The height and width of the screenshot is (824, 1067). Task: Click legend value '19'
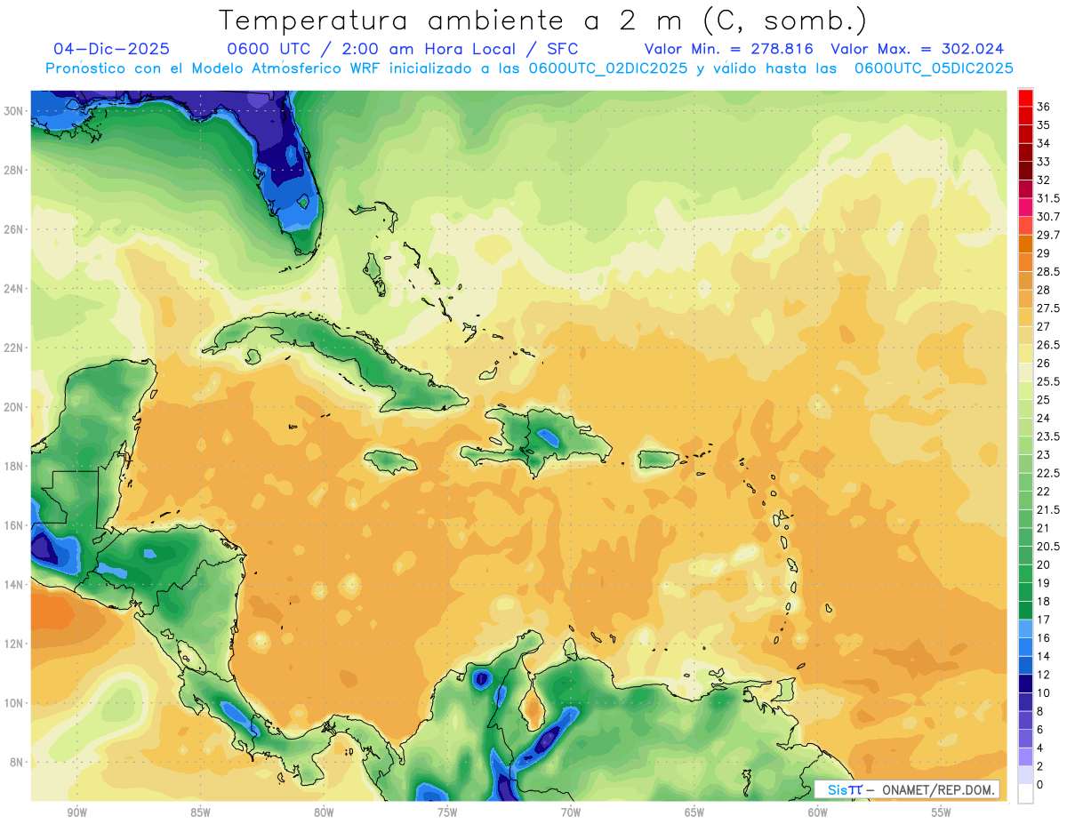(1044, 583)
